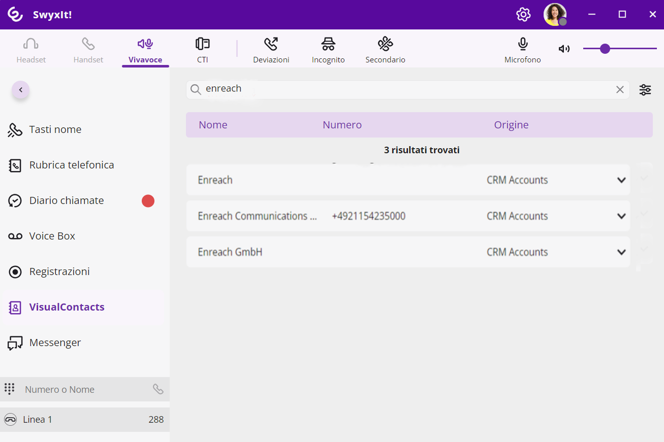The width and height of the screenshot is (664, 442).
Task: Open the user profile avatar
Action: pos(555,14)
